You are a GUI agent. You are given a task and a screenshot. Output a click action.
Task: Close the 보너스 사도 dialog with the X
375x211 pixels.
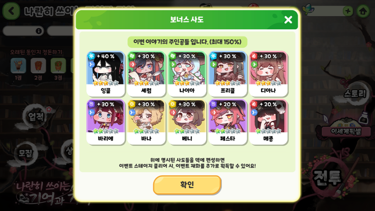(288, 20)
